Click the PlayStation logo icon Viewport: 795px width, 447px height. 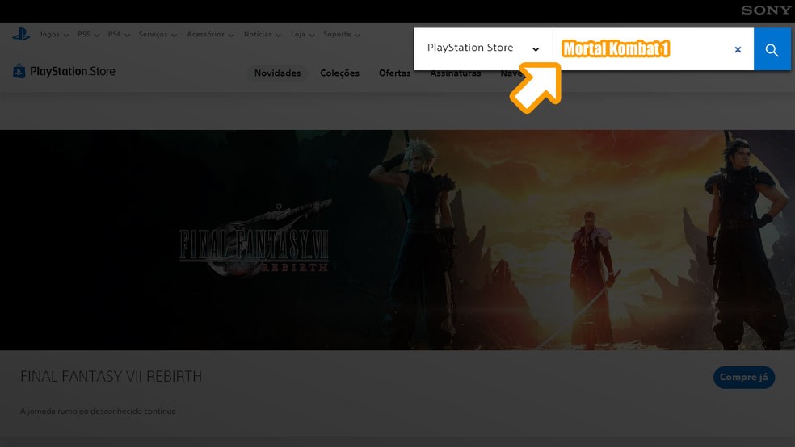21,35
